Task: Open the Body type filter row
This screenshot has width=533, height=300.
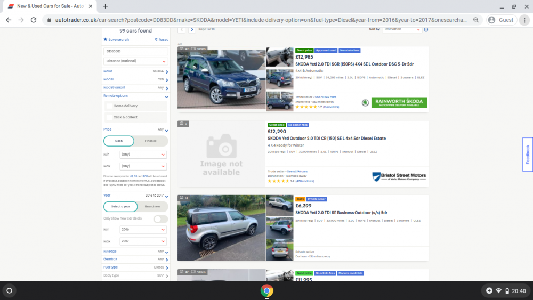Action: tap(135, 275)
